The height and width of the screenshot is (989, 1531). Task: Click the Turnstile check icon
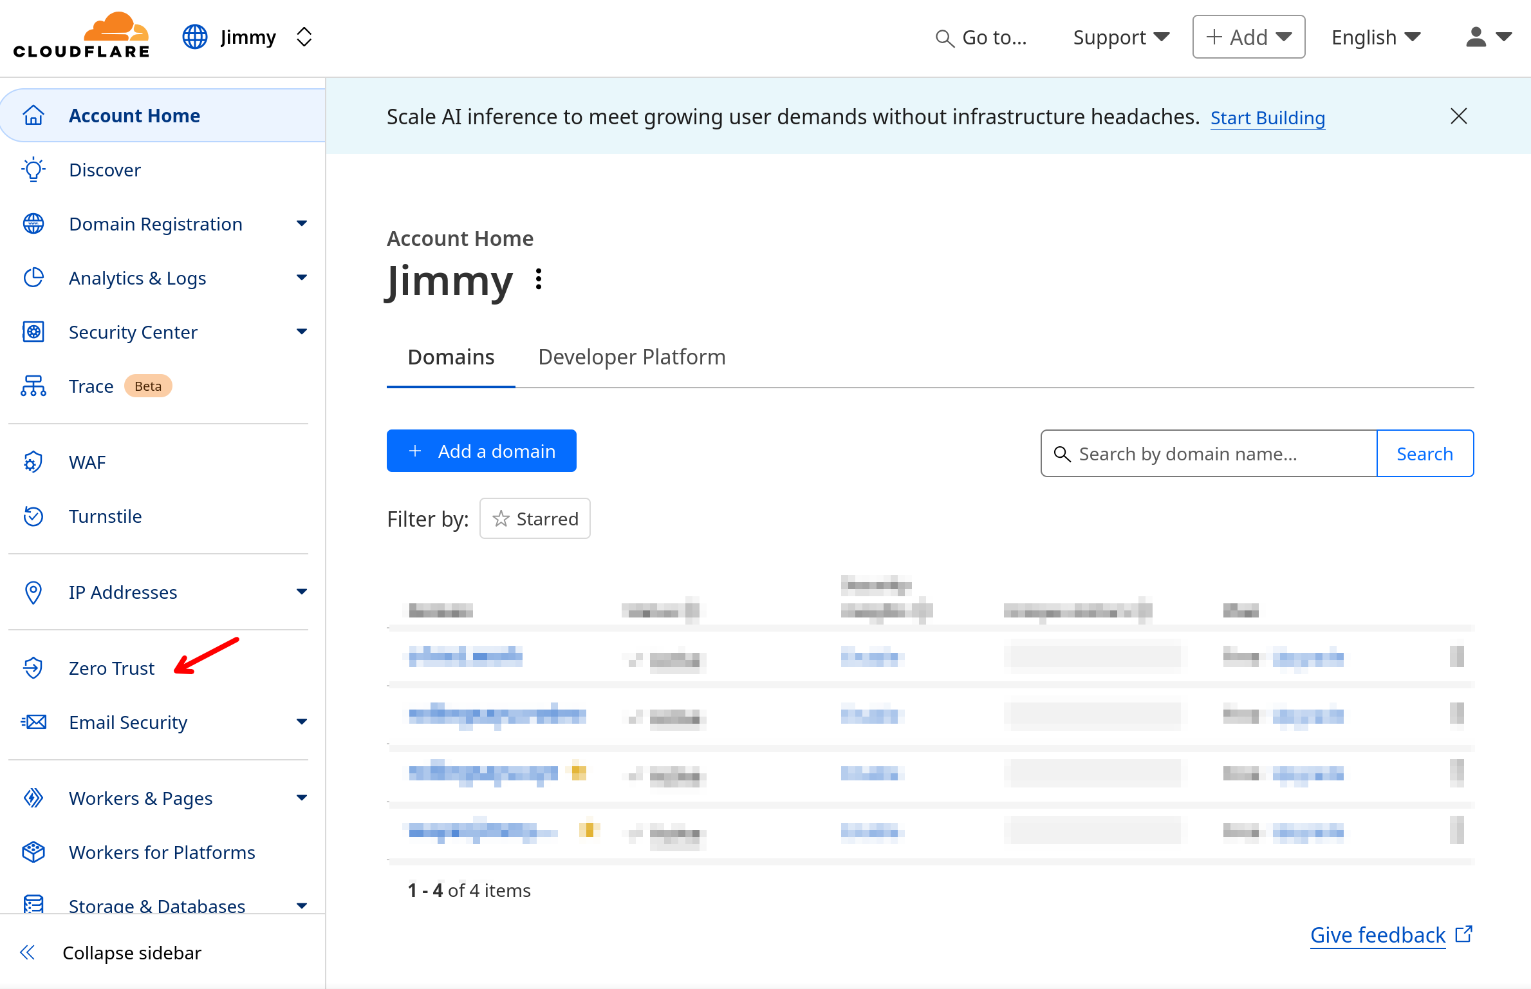(x=33, y=516)
